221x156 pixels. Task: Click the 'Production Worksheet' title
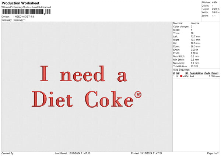click(x=21, y=3)
